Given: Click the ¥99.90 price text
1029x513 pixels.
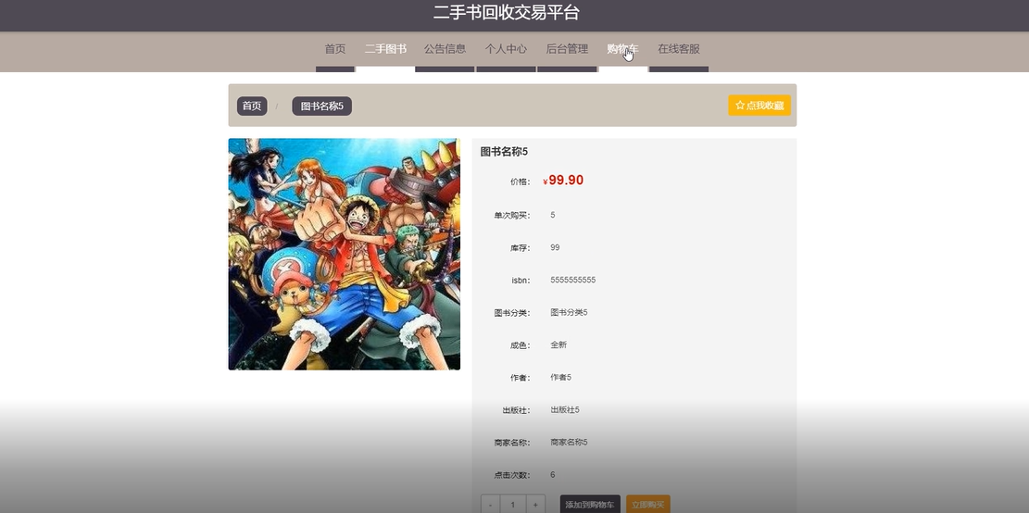Looking at the screenshot, I should tap(564, 181).
